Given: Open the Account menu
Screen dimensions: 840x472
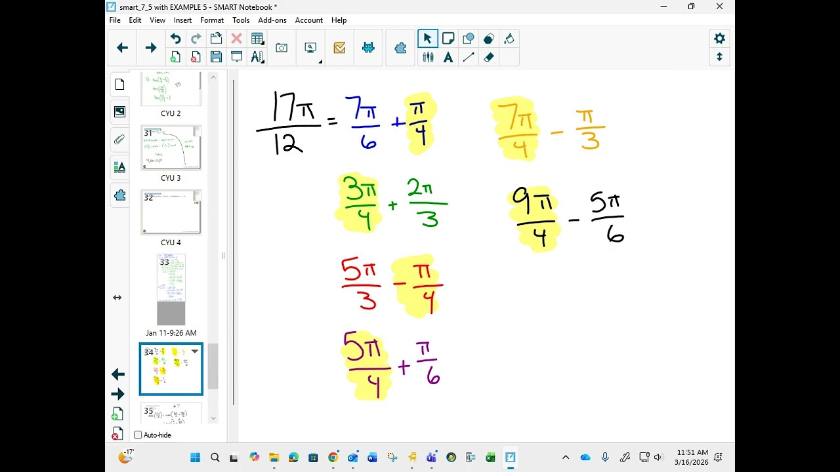Looking at the screenshot, I should (x=309, y=20).
